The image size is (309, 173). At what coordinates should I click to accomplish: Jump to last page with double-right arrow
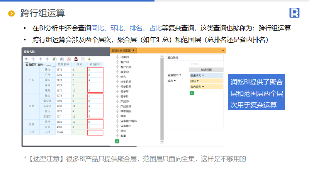[47, 59]
